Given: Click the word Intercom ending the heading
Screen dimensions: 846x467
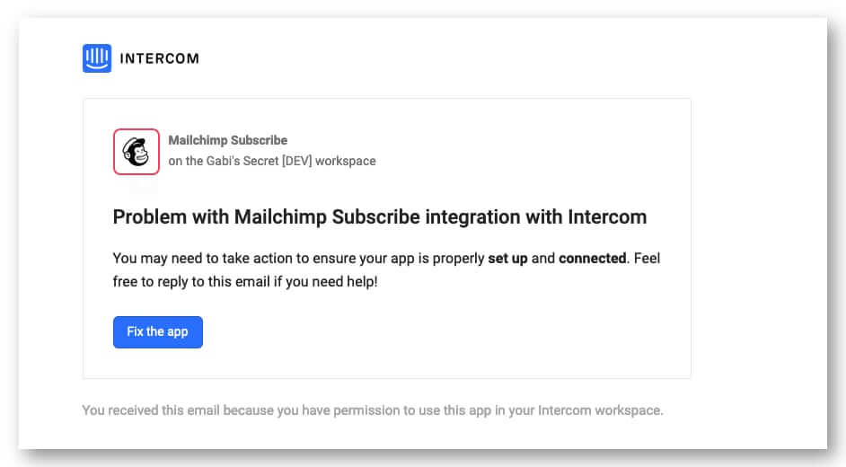Looking at the screenshot, I should click(606, 217).
